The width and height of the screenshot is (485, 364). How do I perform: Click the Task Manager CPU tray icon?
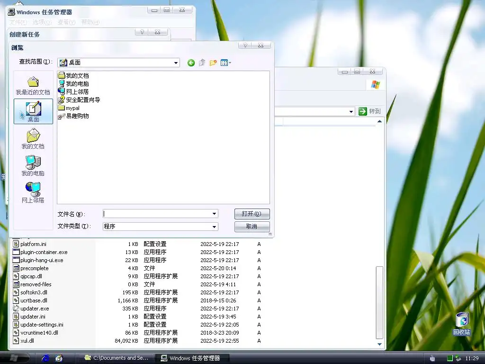tap(450, 358)
